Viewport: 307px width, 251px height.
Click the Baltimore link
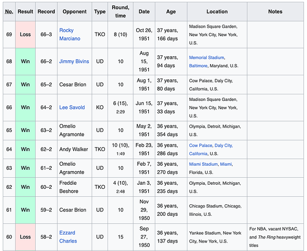200,65
